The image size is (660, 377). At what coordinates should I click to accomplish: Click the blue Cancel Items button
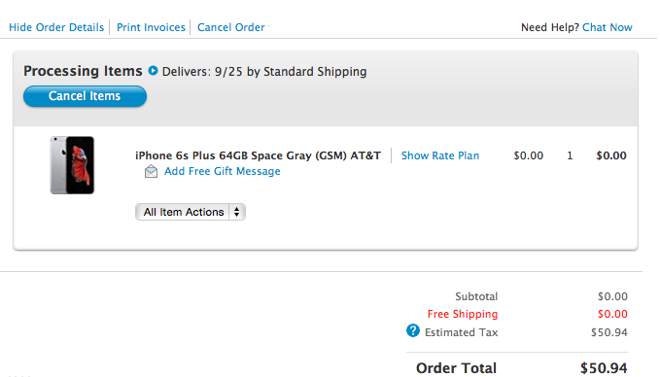coord(85,96)
